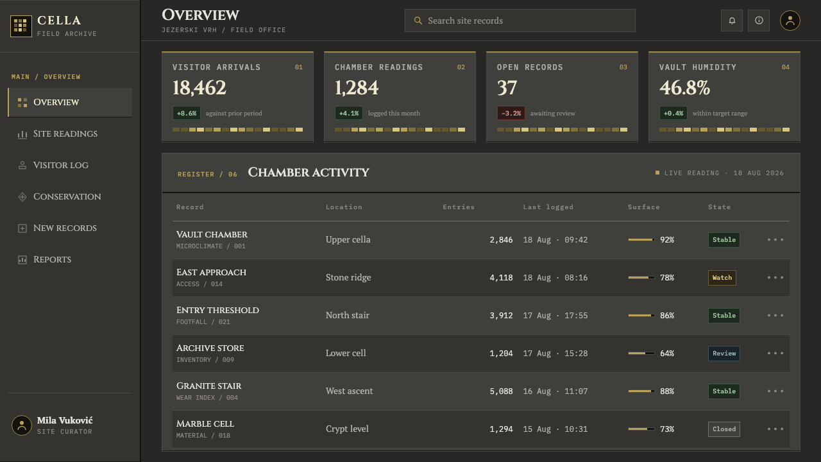Viewport: 821px width, 462px height.
Task: Sort by the Entries column header
Action: (459, 207)
